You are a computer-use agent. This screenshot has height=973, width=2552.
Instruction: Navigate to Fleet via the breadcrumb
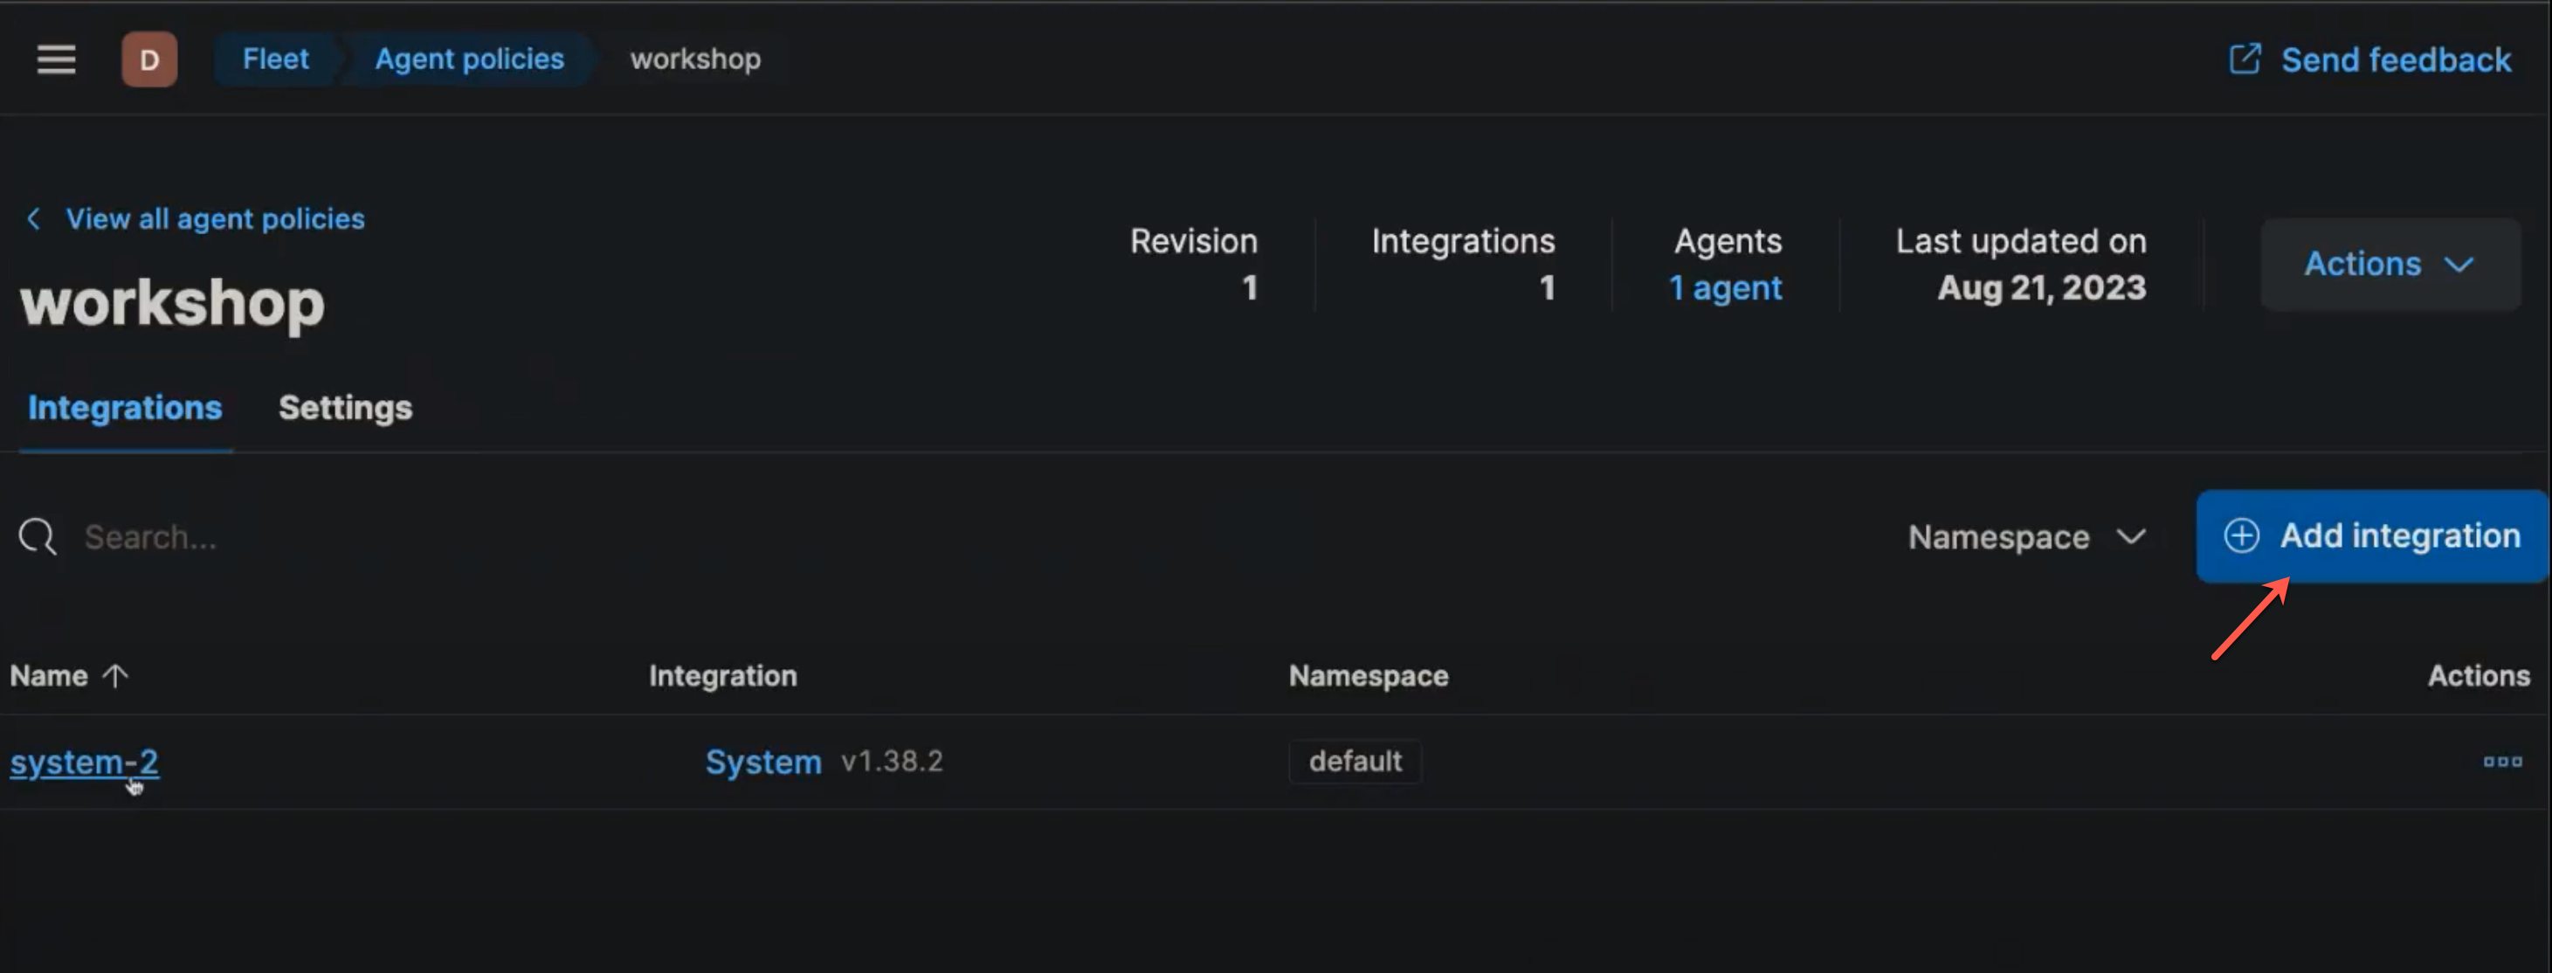click(275, 59)
